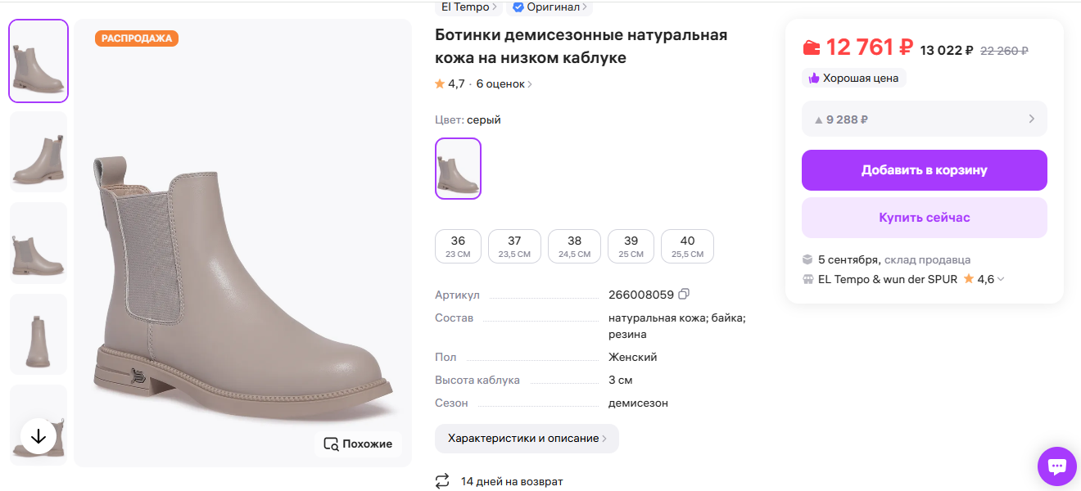Copy the article number 266008059

point(684,293)
